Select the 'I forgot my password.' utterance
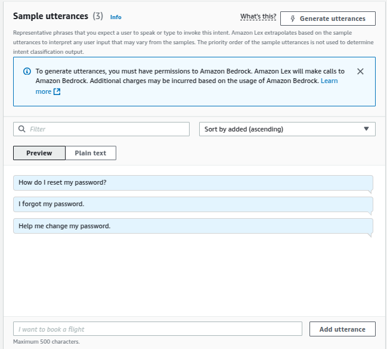The image size is (387, 349). (x=193, y=204)
